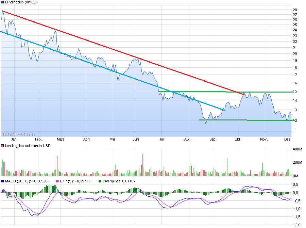Click the blue Lendingclub legend square icon
Screen dimensions: 306x228
pyautogui.click(x=3, y=2)
